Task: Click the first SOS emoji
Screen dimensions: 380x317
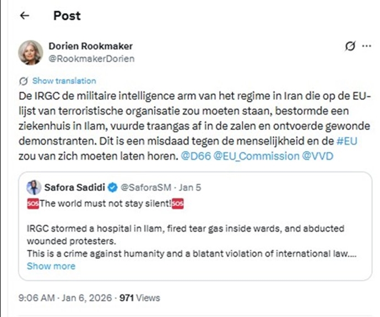Action: [33, 202]
